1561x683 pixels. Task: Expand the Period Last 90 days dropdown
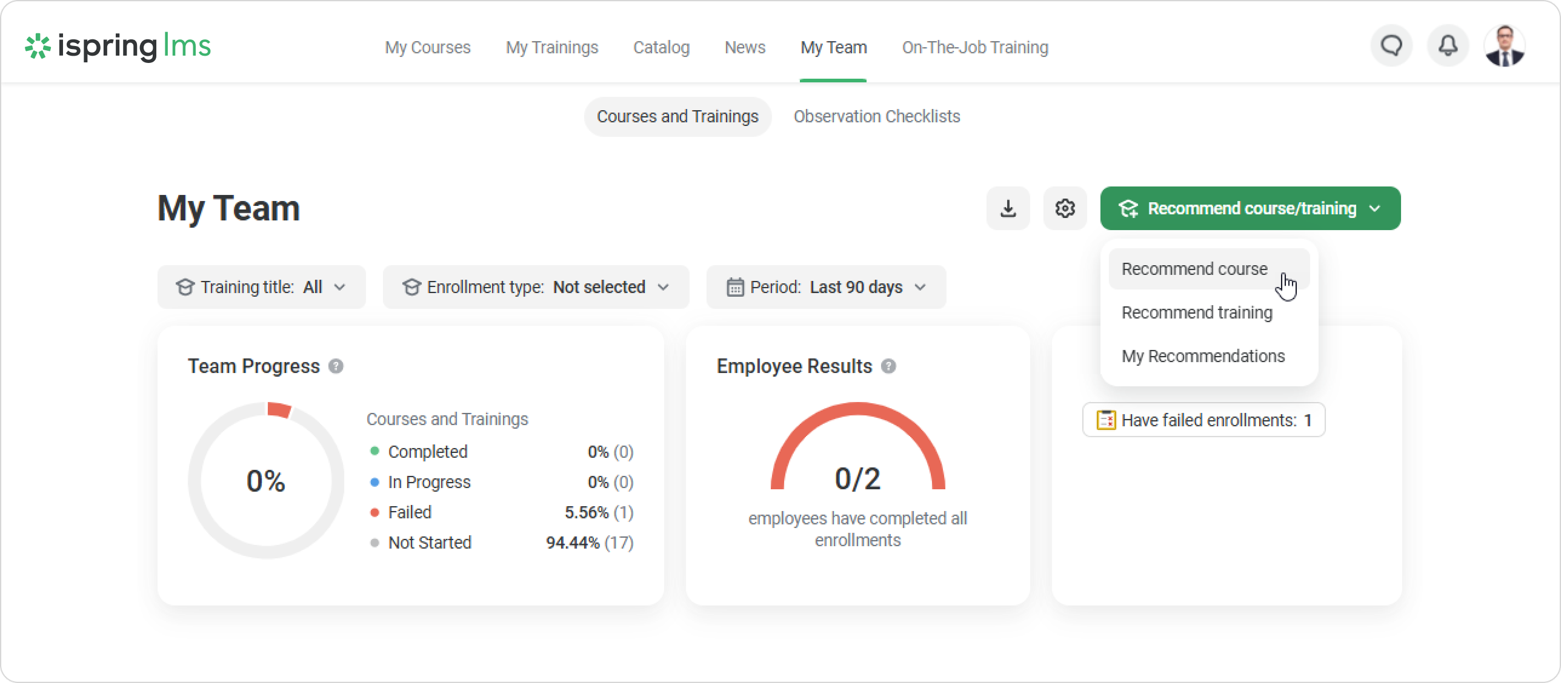pos(826,287)
